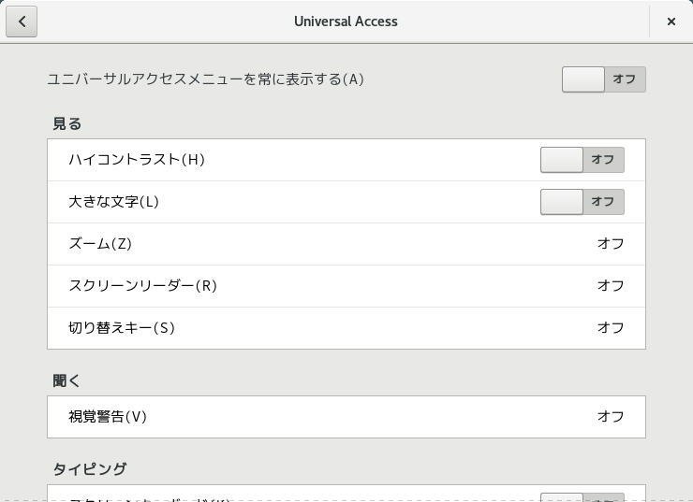
Task: Open the スクリーンリーダー(R) settings row
Action: (346, 286)
